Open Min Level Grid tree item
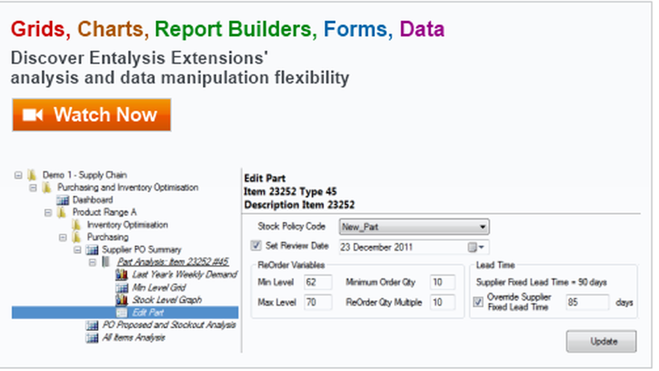Screen dimensions: 659x371 (x=159, y=287)
